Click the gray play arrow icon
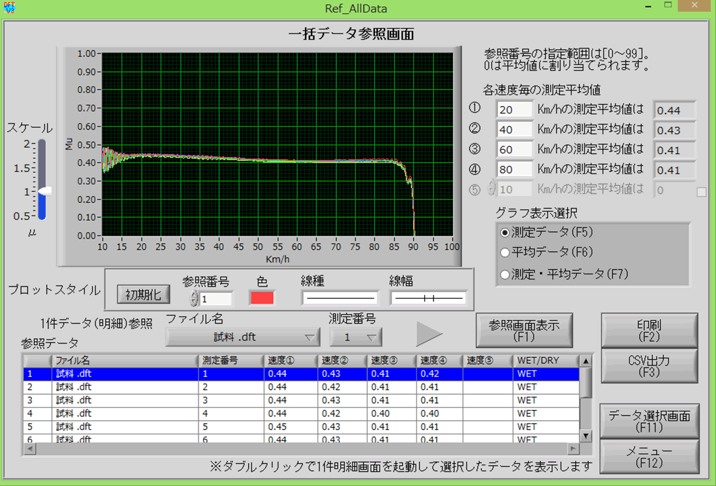The height and width of the screenshot is (486, 716). tap(428, 334)
